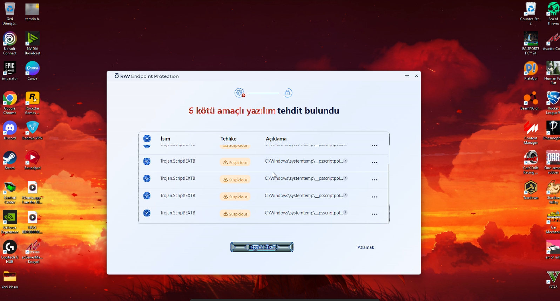
Task: Launch the Sea of Thieves shortcut
Action: pyautogui.click(x=553, y=14)
